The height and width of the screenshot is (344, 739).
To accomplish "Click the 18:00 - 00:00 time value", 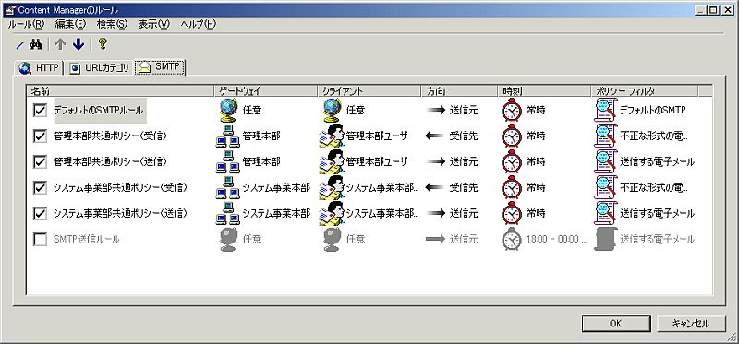I will pyautogui.click(x=557, y=240).
